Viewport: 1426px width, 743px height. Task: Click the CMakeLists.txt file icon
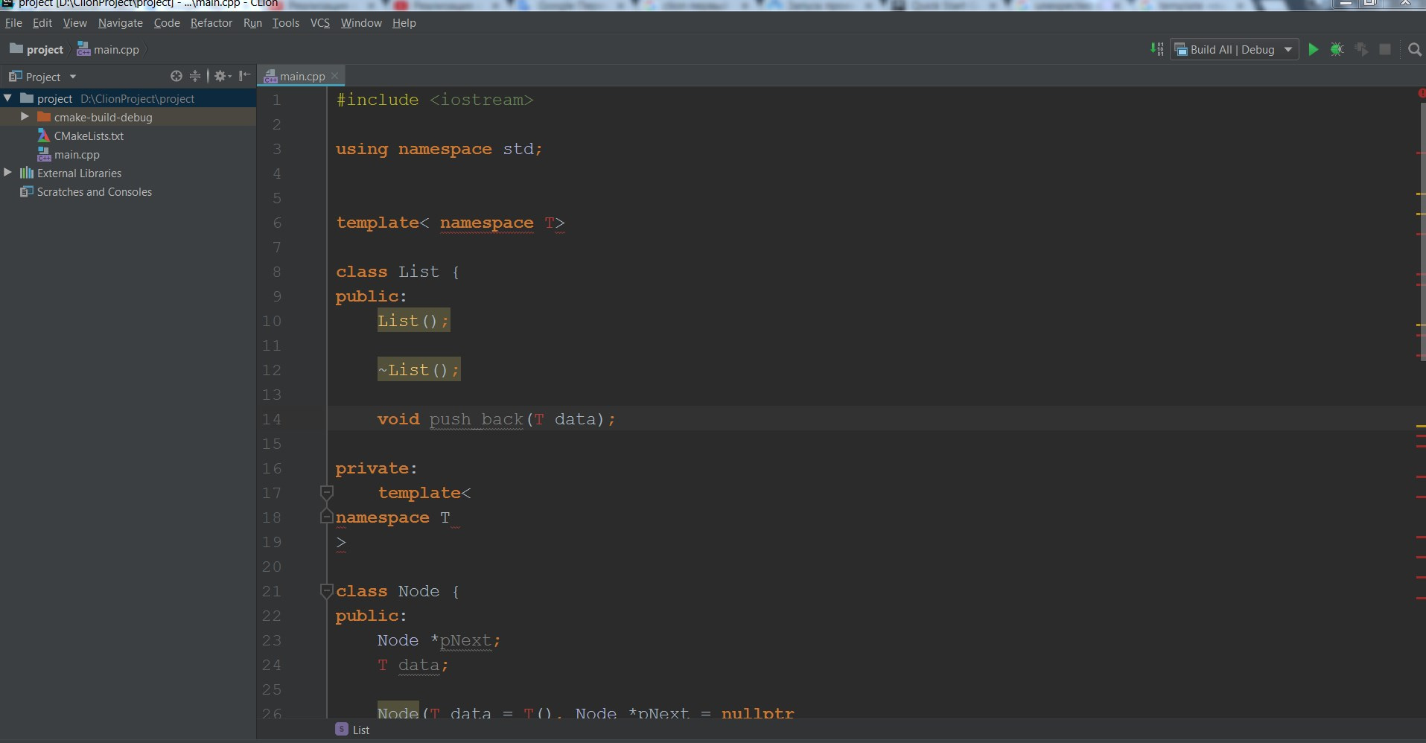coord(44,135)
